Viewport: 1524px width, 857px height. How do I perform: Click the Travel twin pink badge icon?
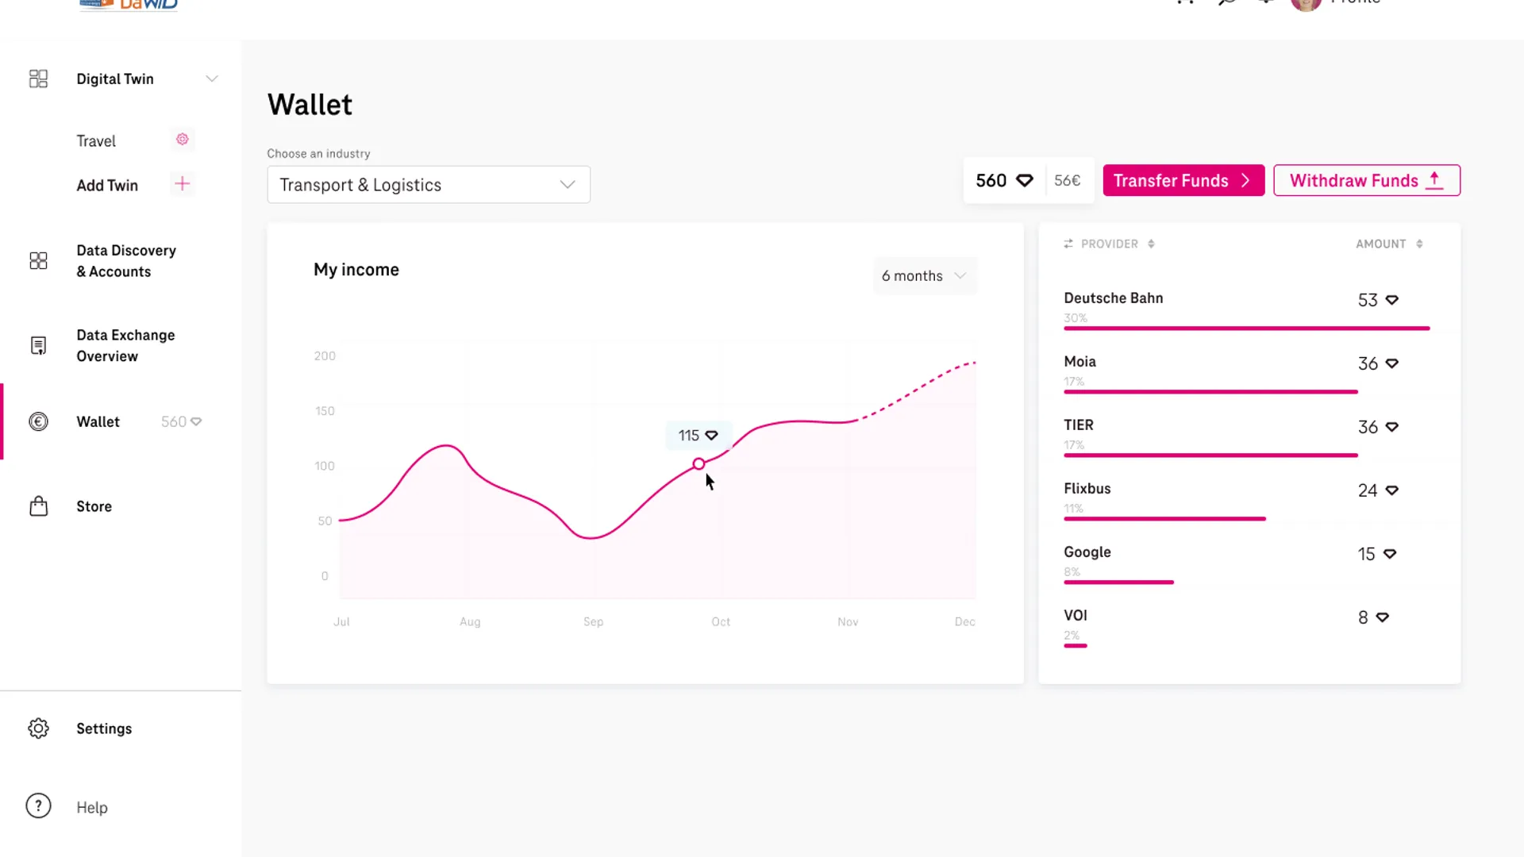(x=183, y=140)
